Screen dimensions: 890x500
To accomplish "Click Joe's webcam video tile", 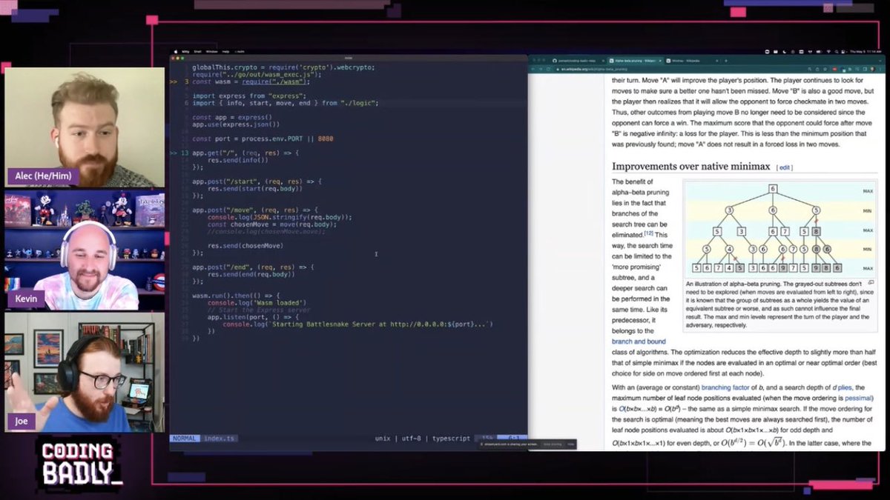I will 85,373.
